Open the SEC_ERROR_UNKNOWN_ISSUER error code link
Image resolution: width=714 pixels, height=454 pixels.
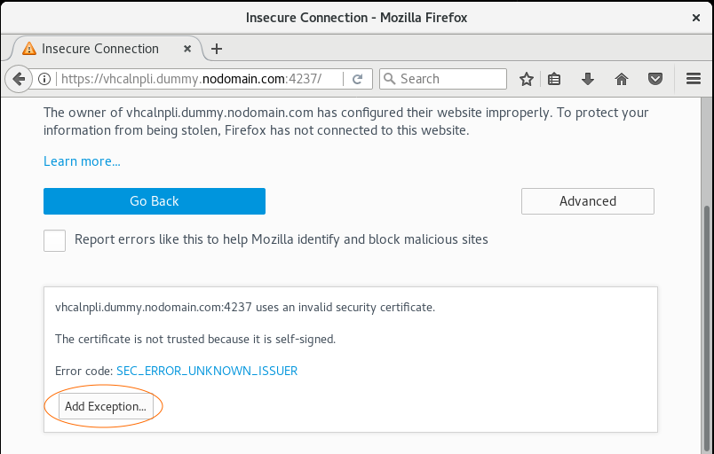point(207,371)
